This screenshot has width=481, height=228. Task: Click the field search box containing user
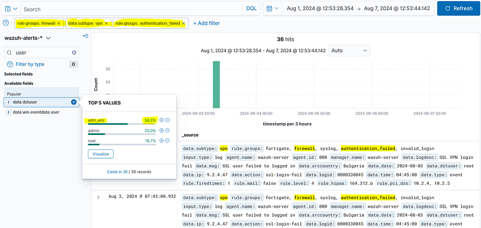tap(41, 53)
